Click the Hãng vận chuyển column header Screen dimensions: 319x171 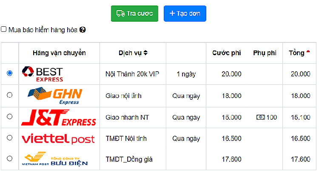59,53
